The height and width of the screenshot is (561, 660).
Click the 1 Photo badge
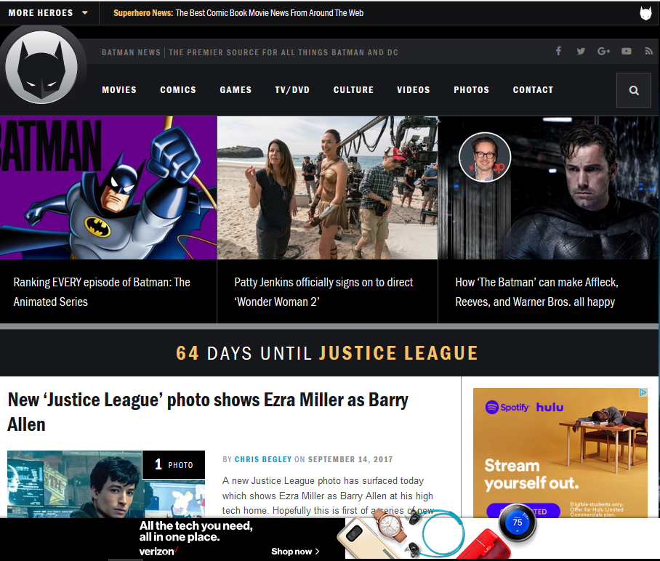point(174,464)
